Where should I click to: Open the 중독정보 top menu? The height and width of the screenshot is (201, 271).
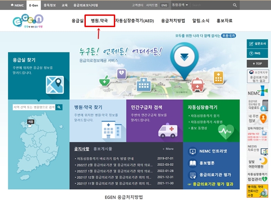(x=50, y=5)
